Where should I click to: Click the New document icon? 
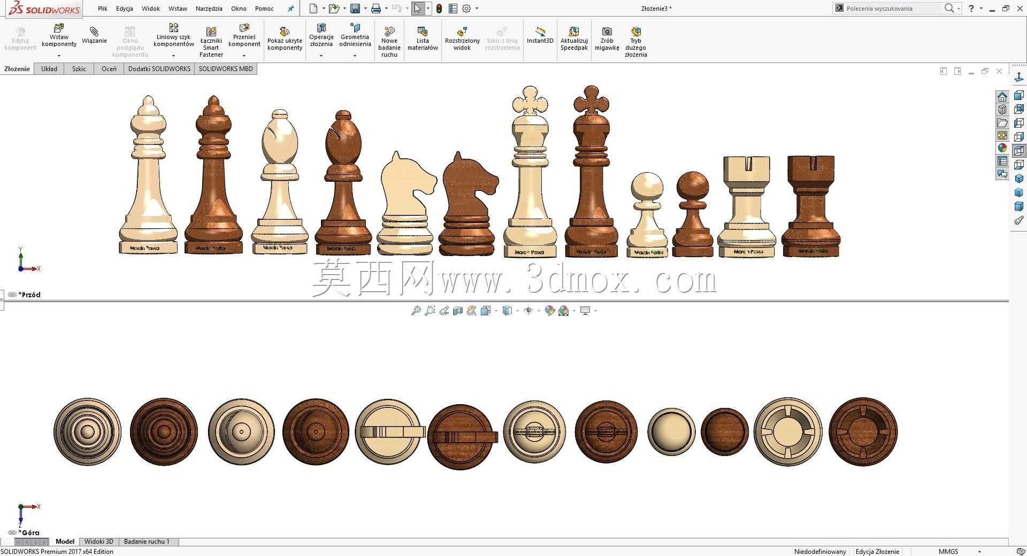(313, 8)
